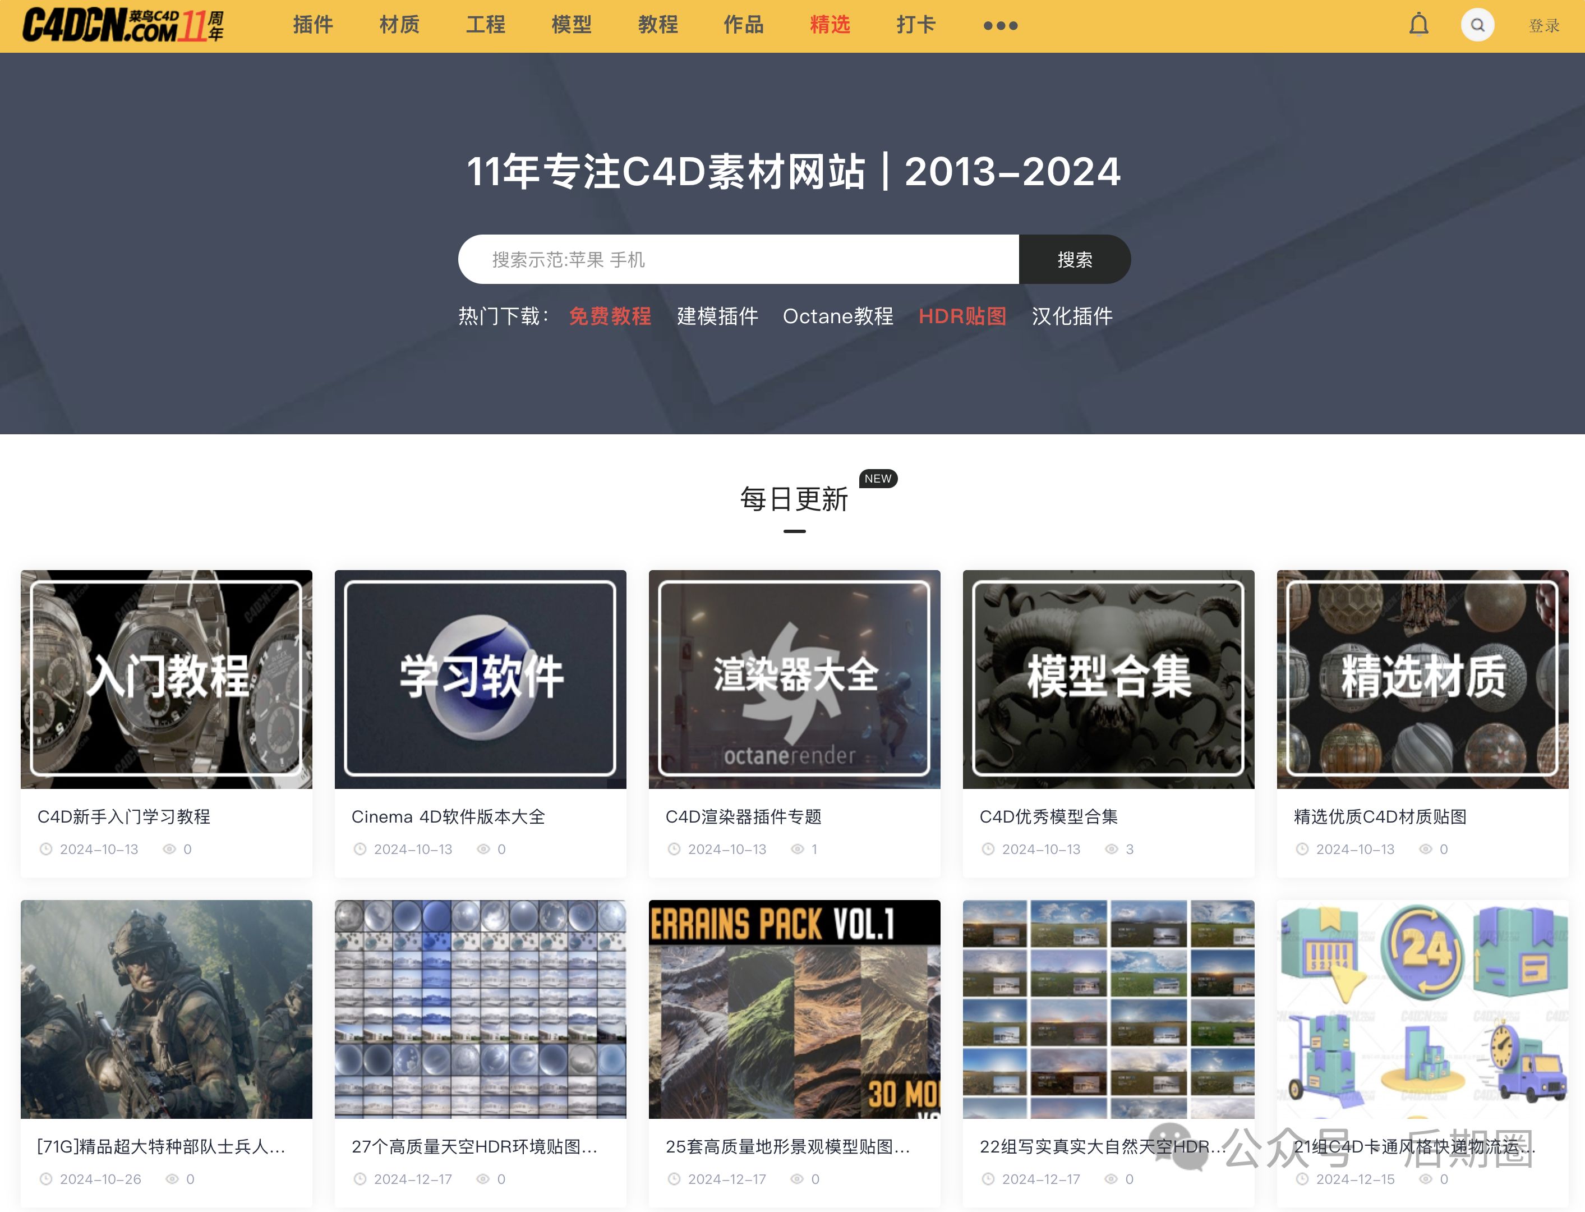
Task: Open the 渲染器大全 octanerender thumbnail
Action: [794, 678]
